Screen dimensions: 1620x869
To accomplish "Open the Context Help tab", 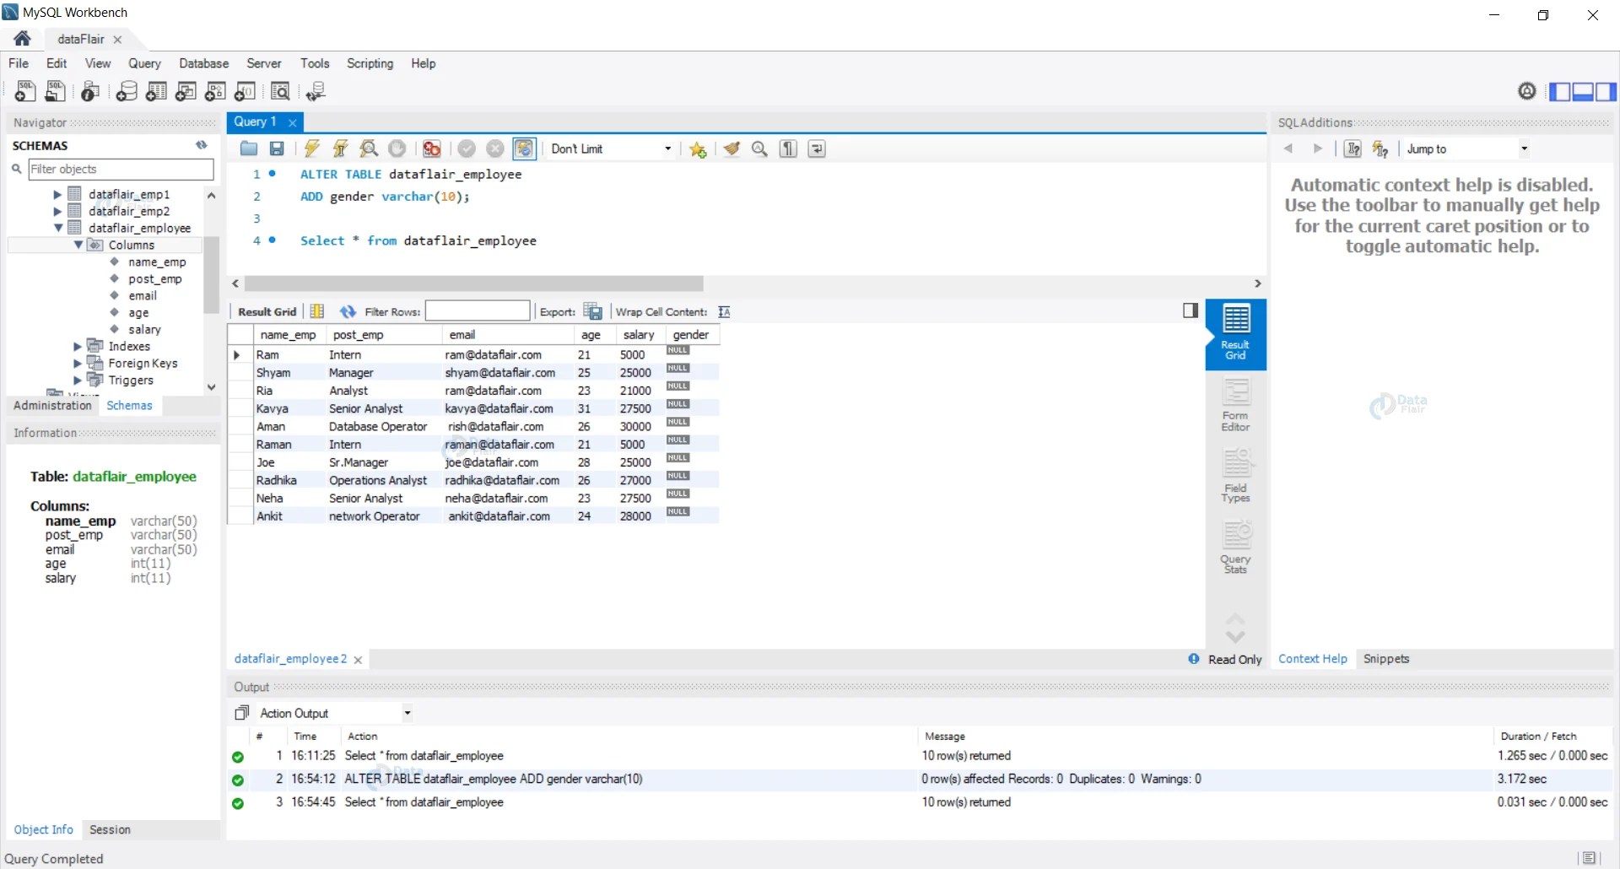I will (1312, 659).
